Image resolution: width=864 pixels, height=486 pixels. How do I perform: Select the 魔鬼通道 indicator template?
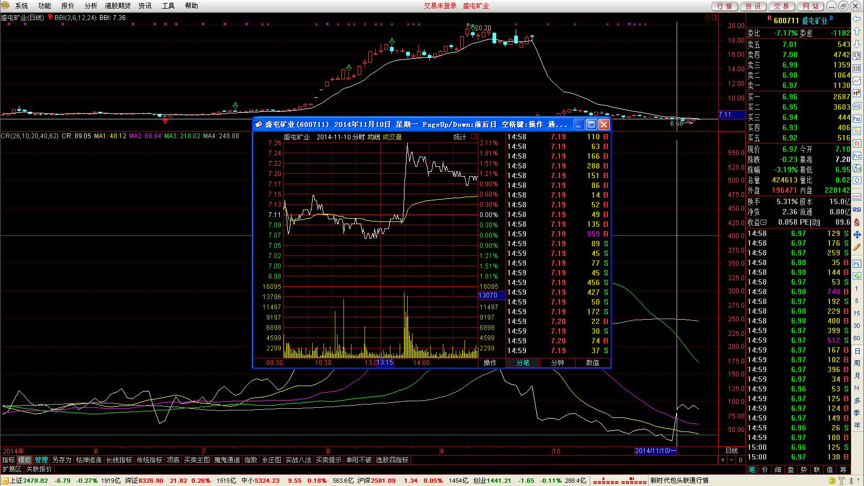point(227,460)
